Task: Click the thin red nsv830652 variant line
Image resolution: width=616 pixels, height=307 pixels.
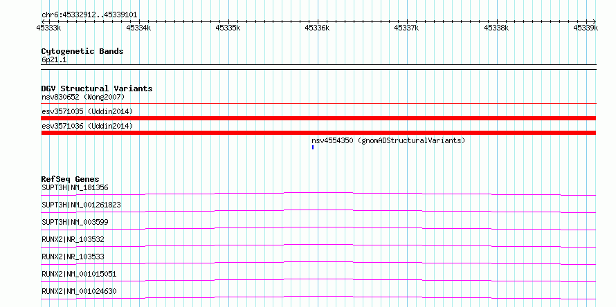Action: click(x=318, y=104)
